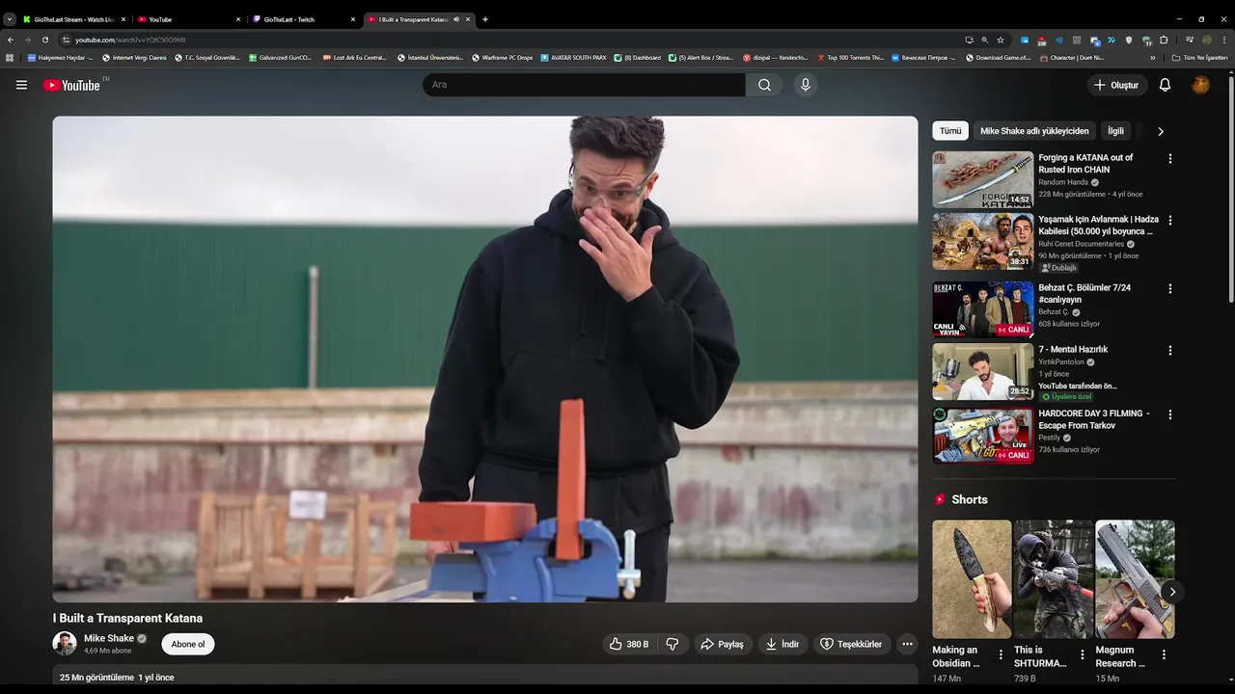Open the YouTube hamburger guide menu
Screen dimensions: 1235x694
tap(21, 85)
